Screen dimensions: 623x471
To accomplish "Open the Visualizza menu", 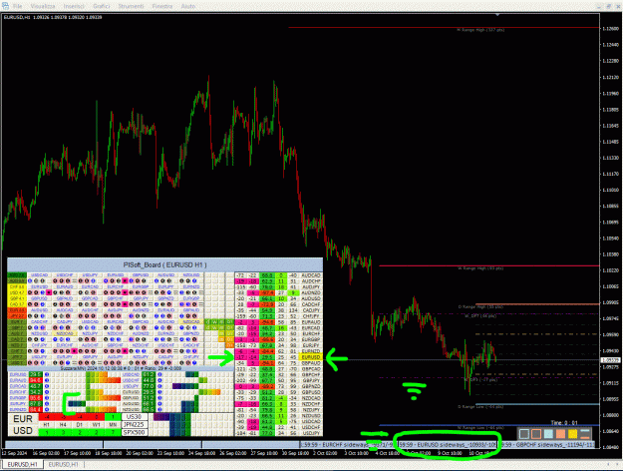I will coord(43,6).
